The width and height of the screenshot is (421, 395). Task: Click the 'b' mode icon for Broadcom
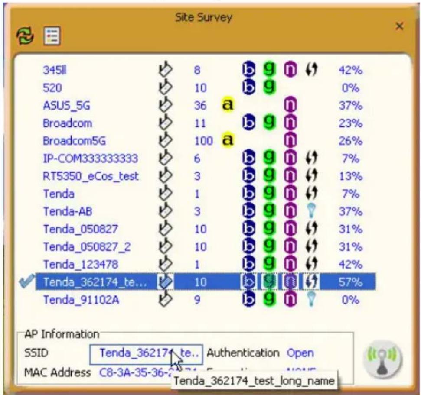coord(248,123)
